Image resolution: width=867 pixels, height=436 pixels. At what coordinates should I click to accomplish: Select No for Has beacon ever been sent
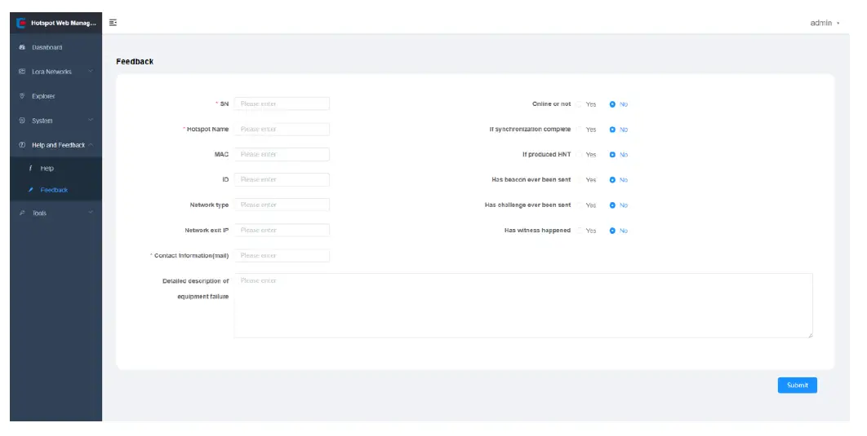pos(612,180)
